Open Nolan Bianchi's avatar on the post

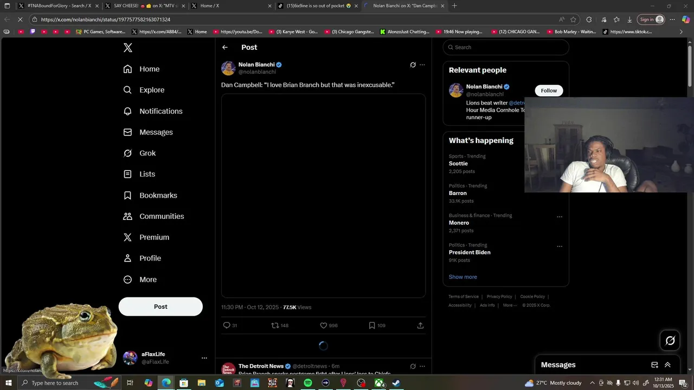228,68
